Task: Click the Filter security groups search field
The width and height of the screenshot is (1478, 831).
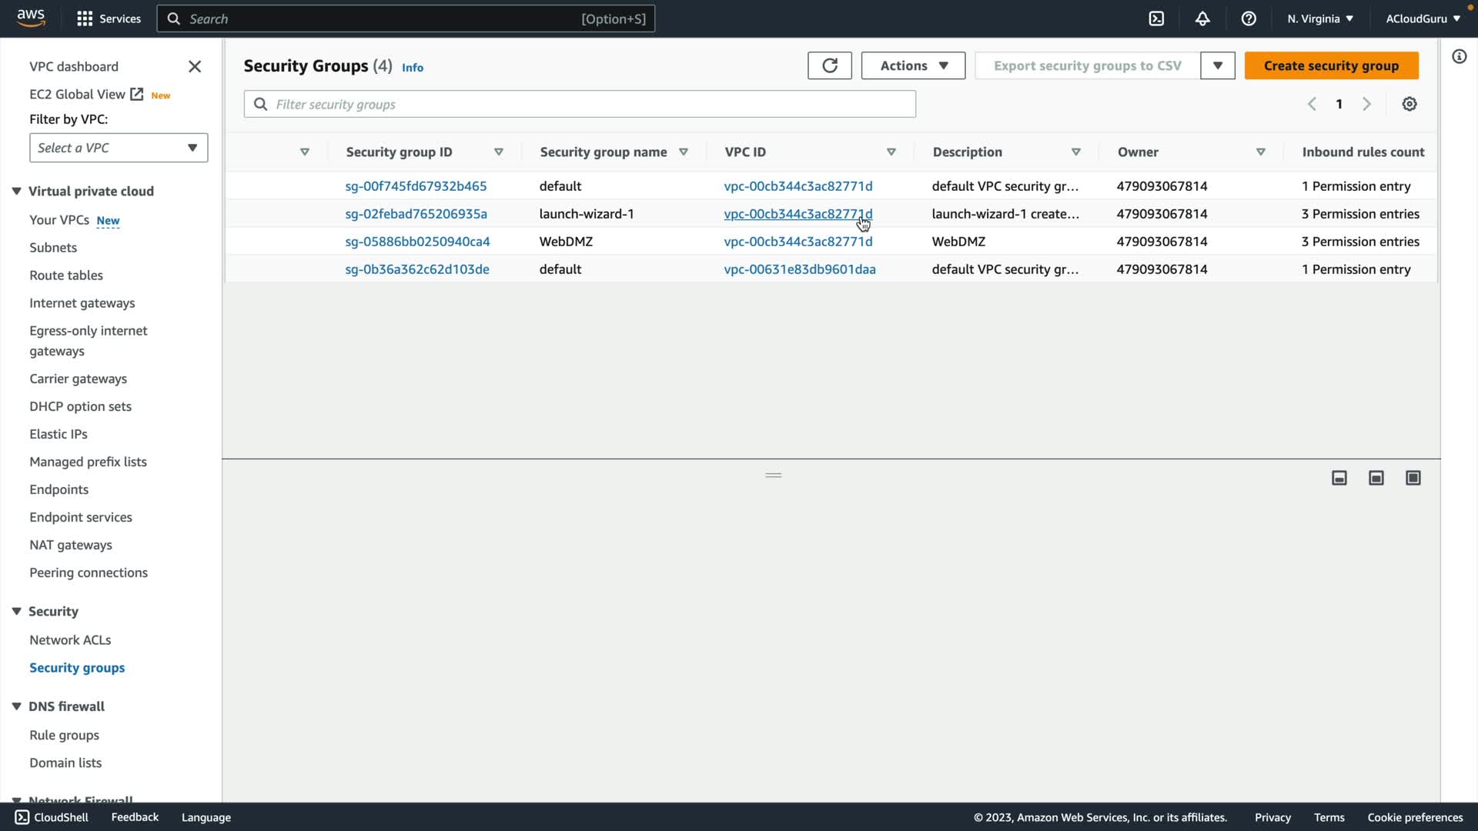Action: point(580,104)
